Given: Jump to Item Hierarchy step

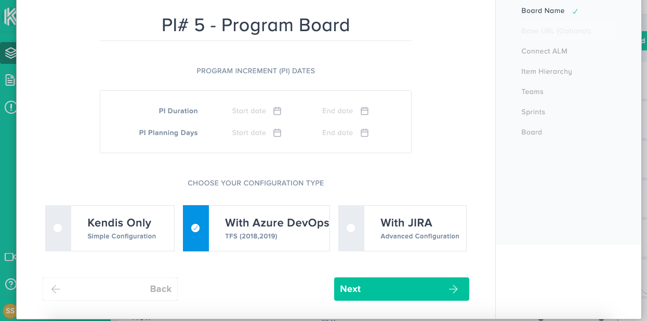Looking at the screenshot, I should point(546,72).
